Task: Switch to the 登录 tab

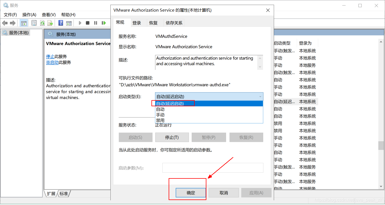Action: pyautogui.click(x=137, y=23)
